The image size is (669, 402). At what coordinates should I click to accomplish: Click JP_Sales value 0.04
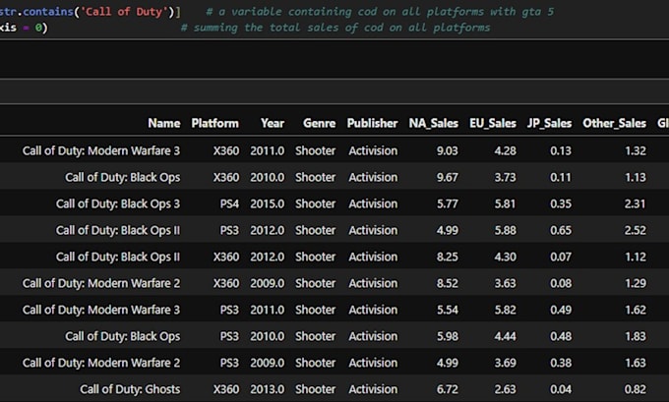pyautogui.click(x=561, y=389)
